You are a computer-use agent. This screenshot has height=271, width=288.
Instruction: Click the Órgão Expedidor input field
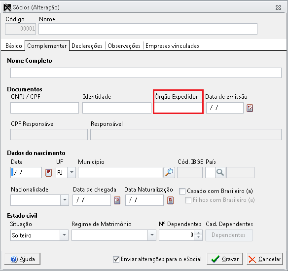(x=178, y=108)
